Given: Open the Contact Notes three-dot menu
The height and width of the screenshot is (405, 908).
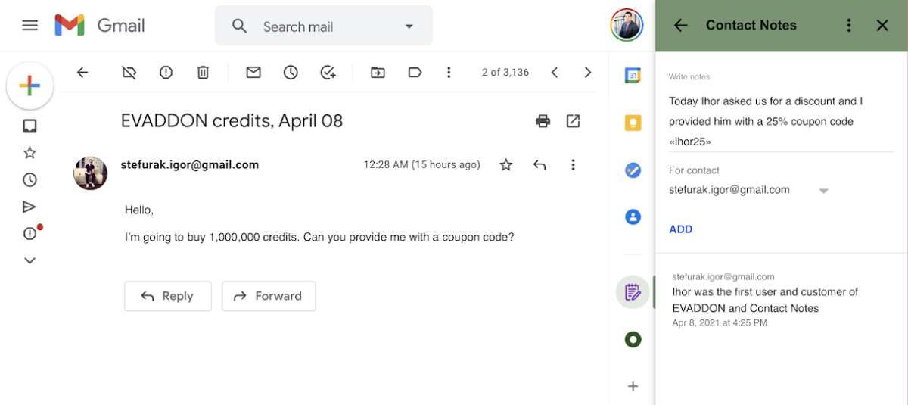Looking at the screenshot, I should (x=849, y=26).
